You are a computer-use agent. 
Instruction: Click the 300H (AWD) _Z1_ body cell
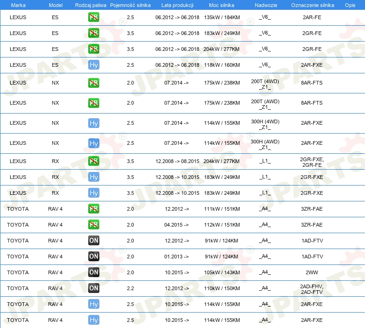265,144
